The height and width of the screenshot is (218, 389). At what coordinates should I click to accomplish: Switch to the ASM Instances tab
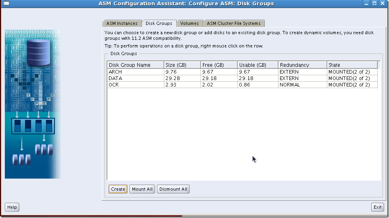[122, 23]
